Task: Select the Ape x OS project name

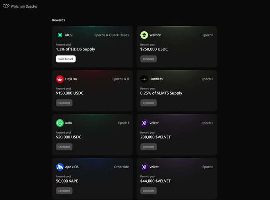Action: [72, 167]
